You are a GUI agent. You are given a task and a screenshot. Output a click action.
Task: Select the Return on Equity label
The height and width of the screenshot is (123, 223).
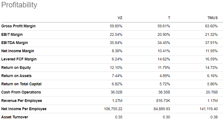(16, 68)
